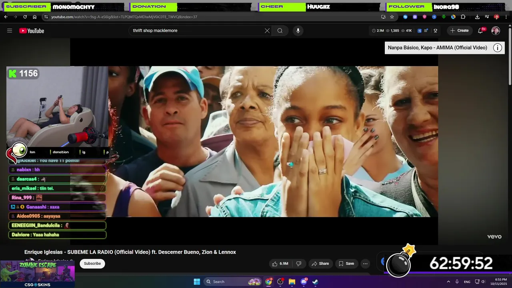Screen dimensions: 512x288
Task: Expand hidden system tray icons
Action: click(x=448, y=282)
